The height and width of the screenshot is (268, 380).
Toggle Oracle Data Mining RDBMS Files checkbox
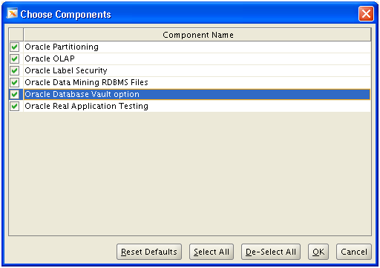[x=15, y=82]
